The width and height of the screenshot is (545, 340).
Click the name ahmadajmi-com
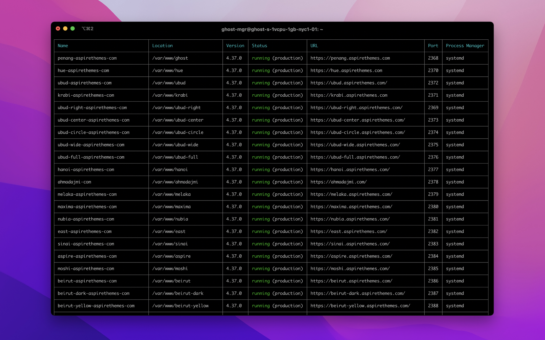(74, 182)
